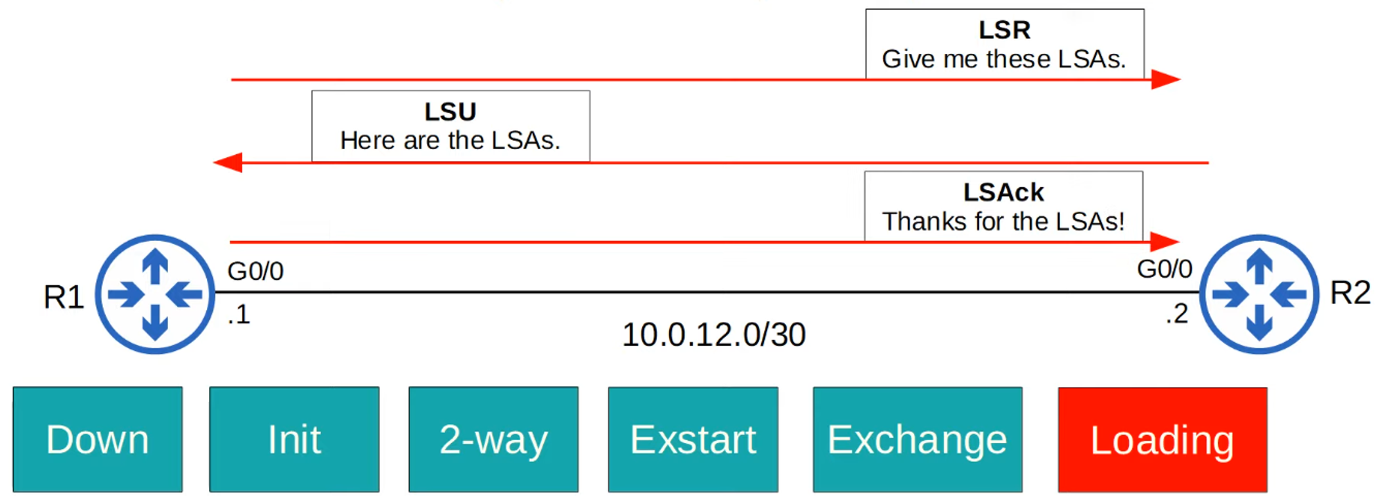Click the LSAck arrowhead pointing right

point(1164,242)
